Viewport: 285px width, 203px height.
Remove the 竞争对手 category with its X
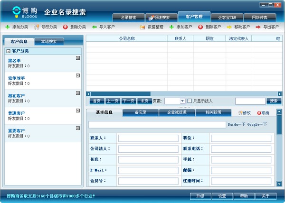coord(78,75)
